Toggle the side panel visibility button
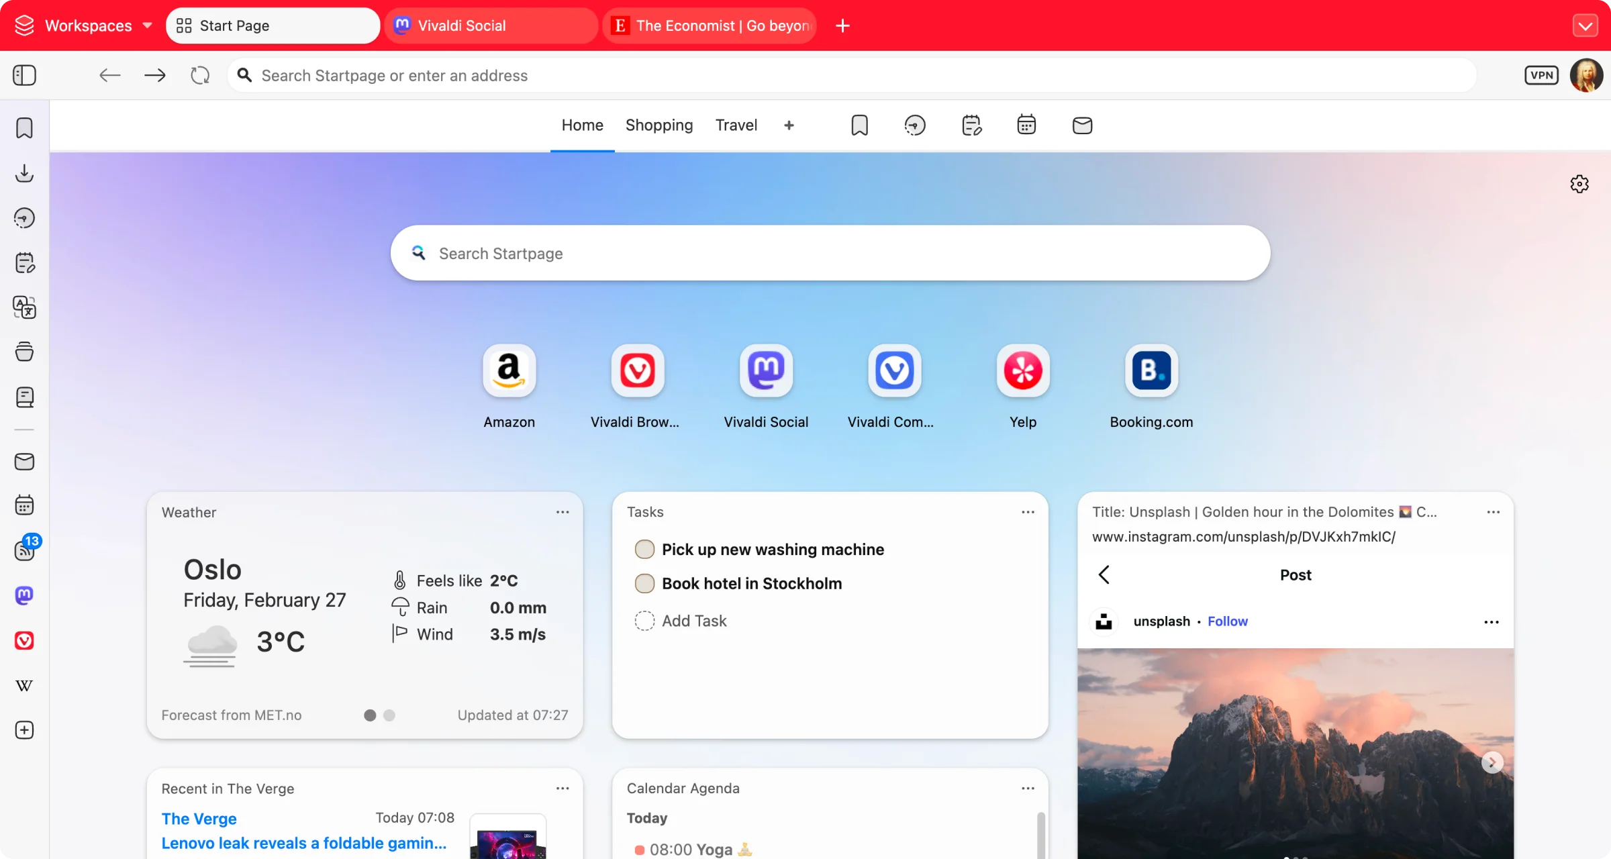 click(24, 75)
